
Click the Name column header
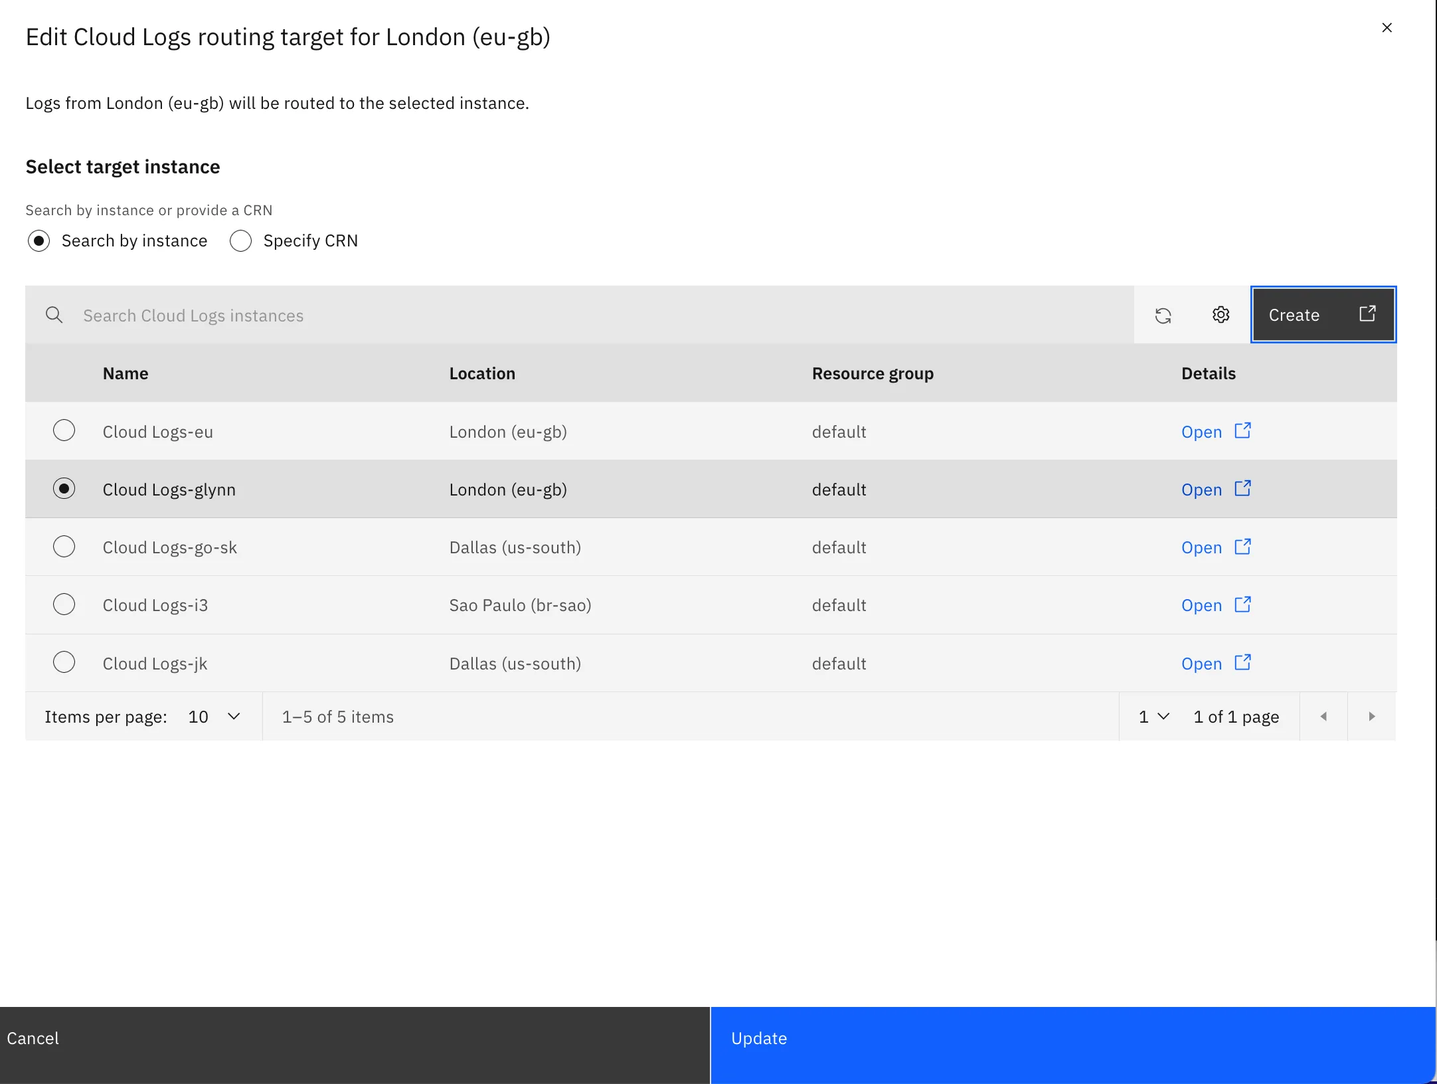click(126, 373)
